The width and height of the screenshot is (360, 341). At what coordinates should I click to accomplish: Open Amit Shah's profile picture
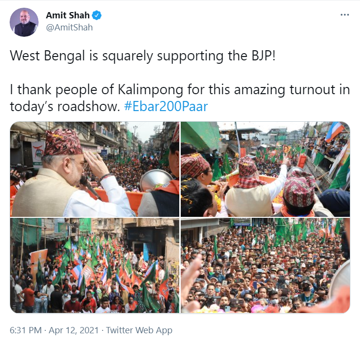pos(24,22)
